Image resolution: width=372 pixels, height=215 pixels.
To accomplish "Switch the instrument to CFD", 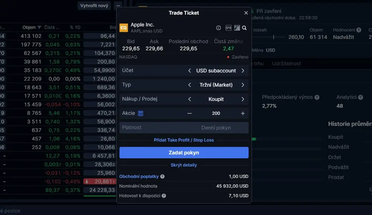I will point(229,28).
